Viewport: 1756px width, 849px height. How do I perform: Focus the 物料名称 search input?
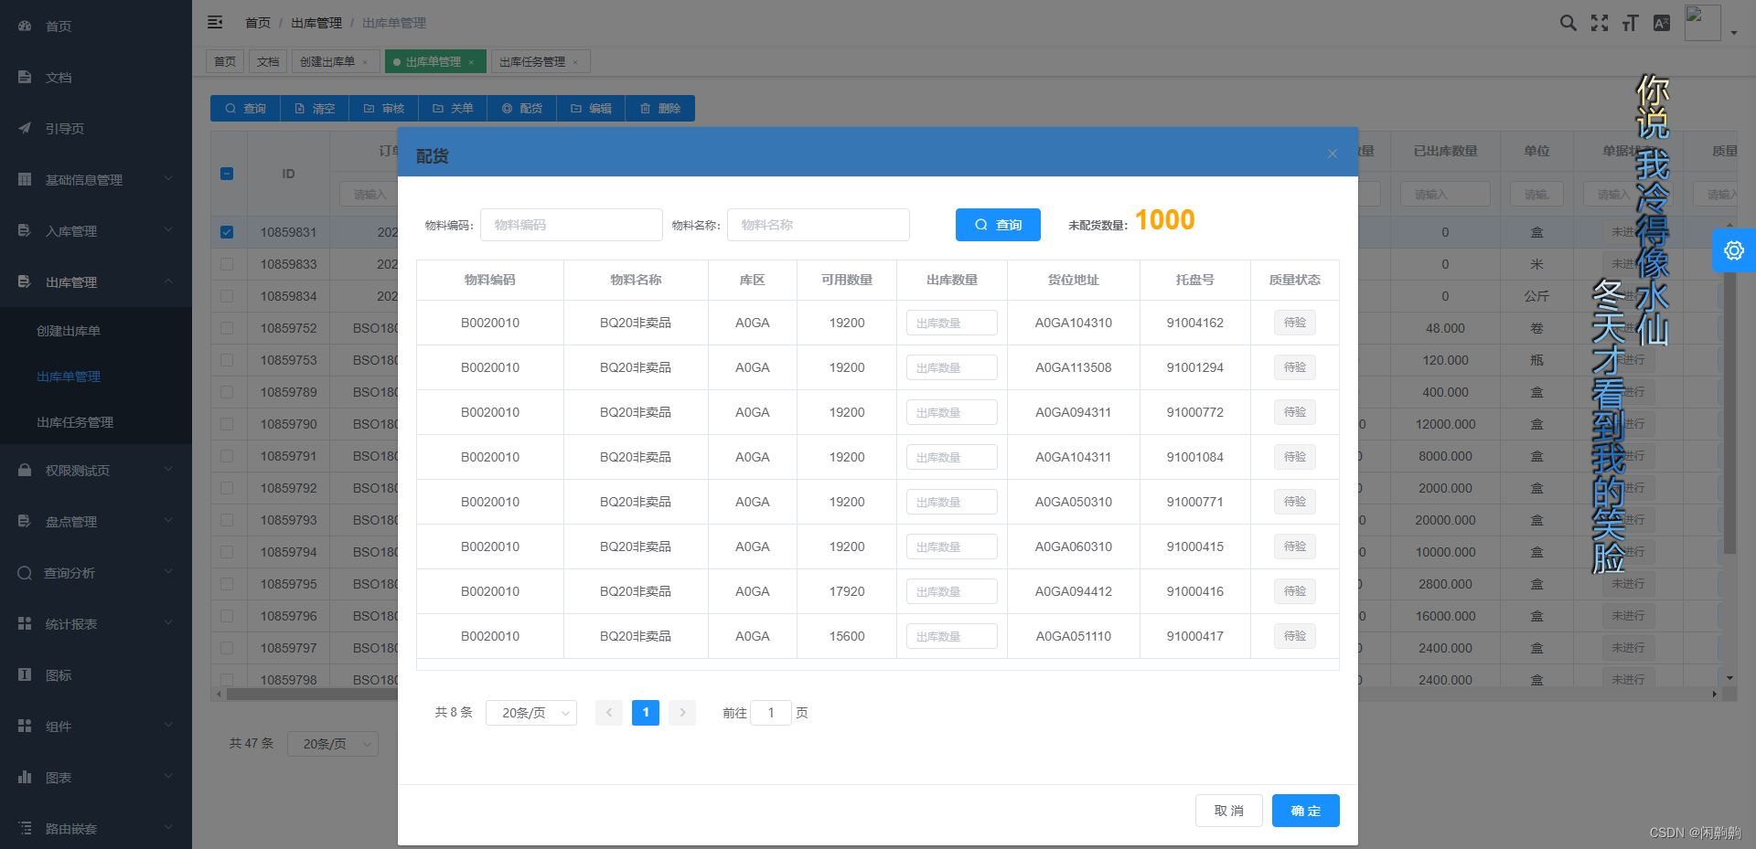(819, 225)
